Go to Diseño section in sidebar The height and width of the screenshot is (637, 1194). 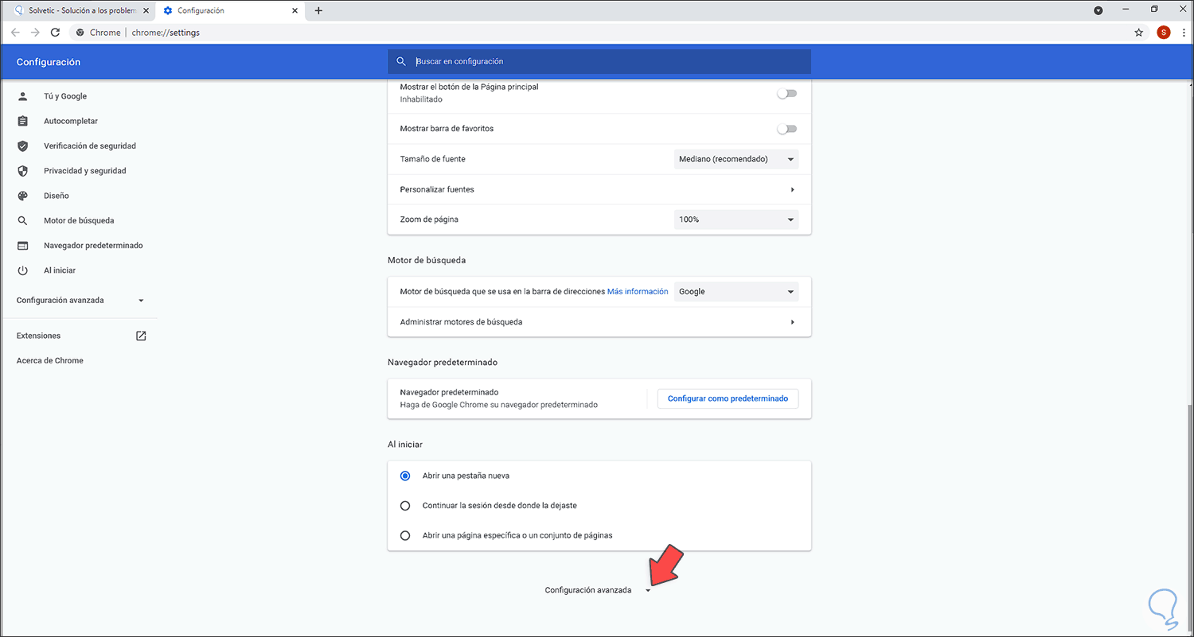click(x=57, y=196)
